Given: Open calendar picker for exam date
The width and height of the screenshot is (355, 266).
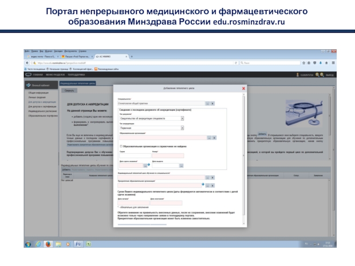Looking at the screenshot, I should (x=146, y=166).
